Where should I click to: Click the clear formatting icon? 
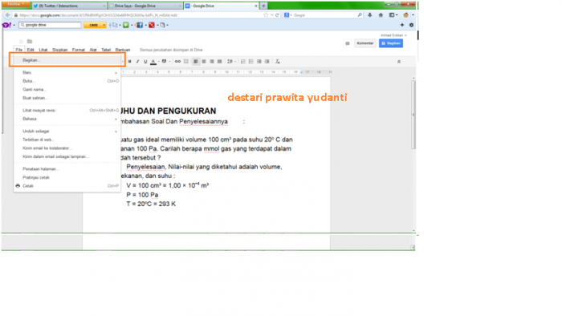click(278, 62)
